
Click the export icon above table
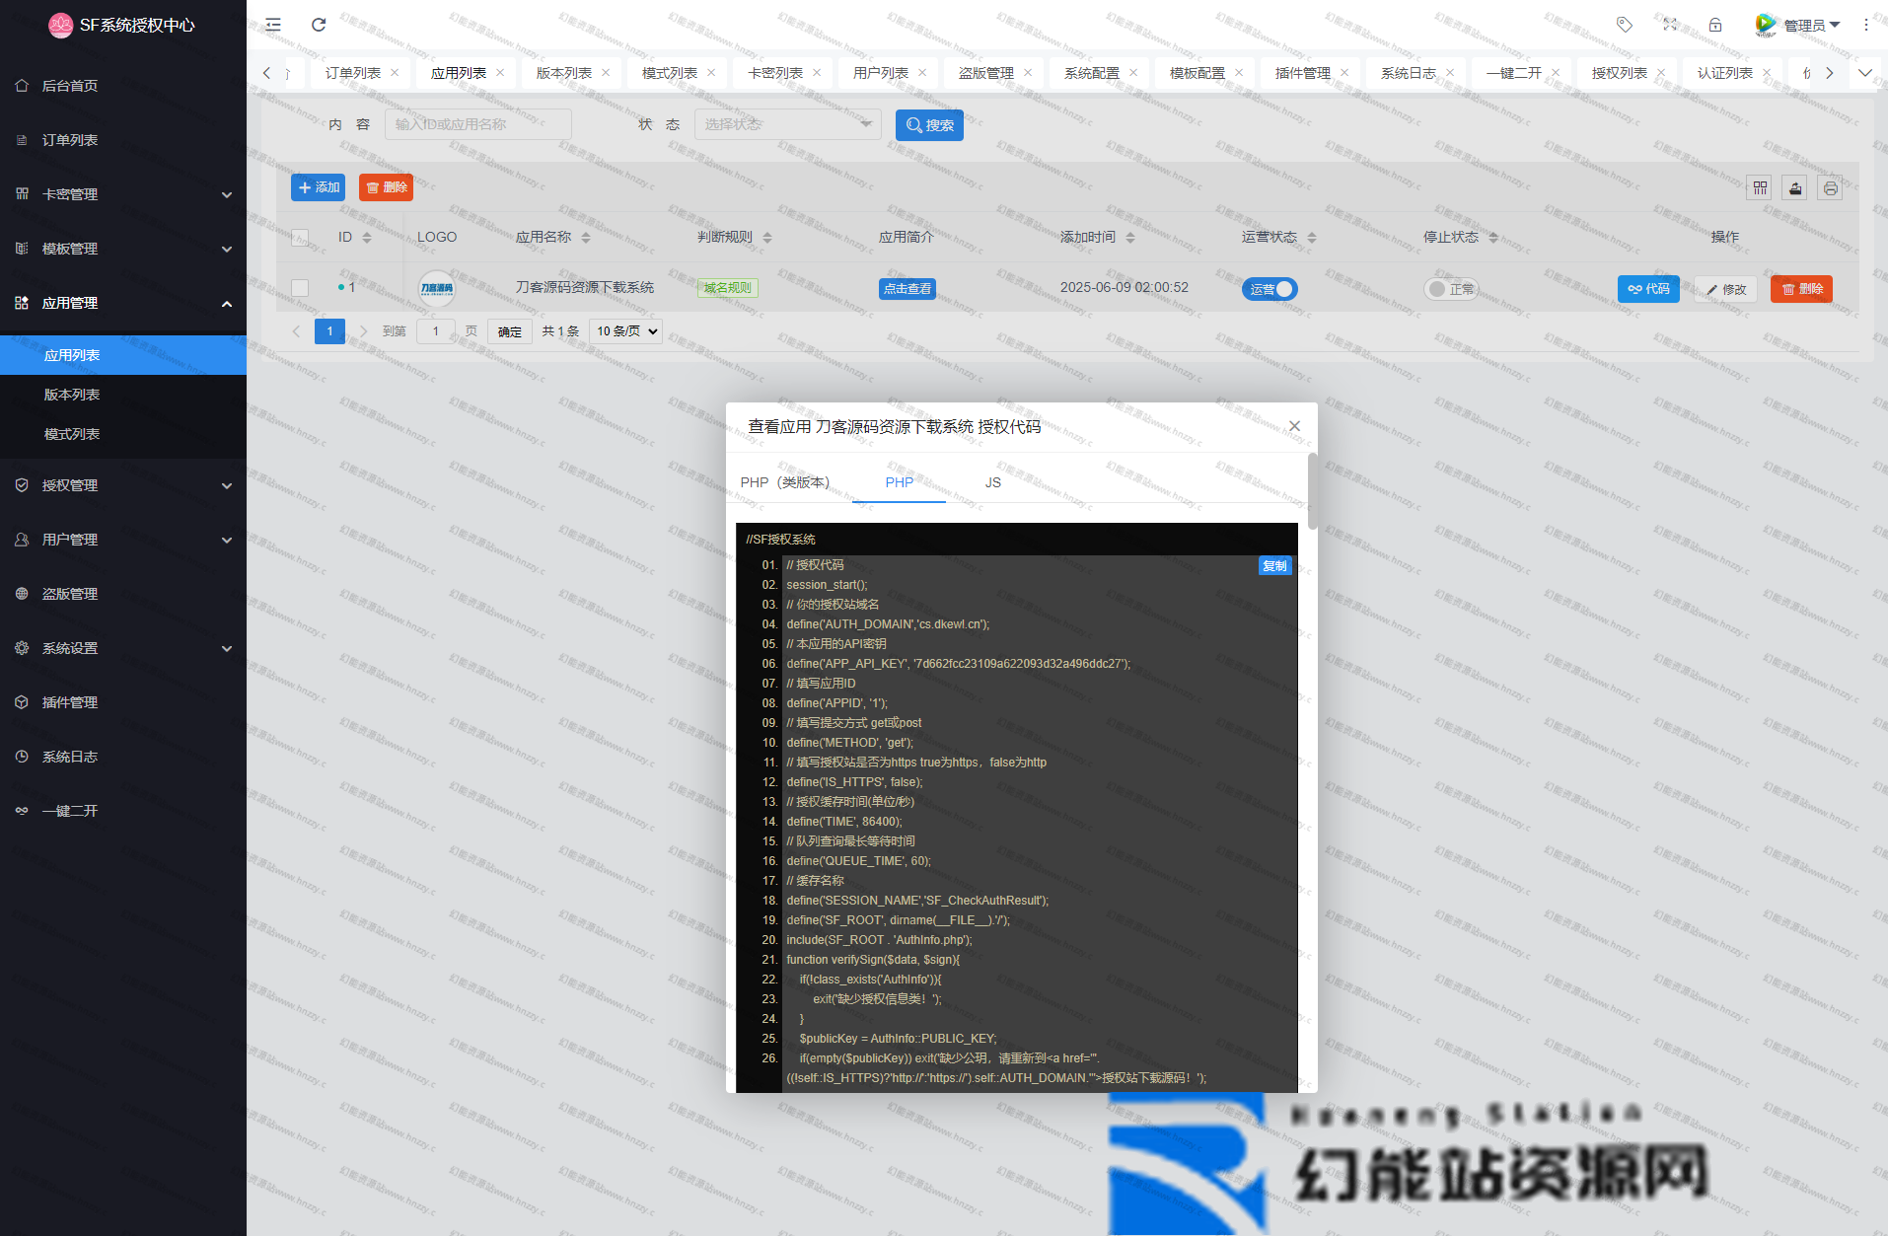coord(1795,187)
